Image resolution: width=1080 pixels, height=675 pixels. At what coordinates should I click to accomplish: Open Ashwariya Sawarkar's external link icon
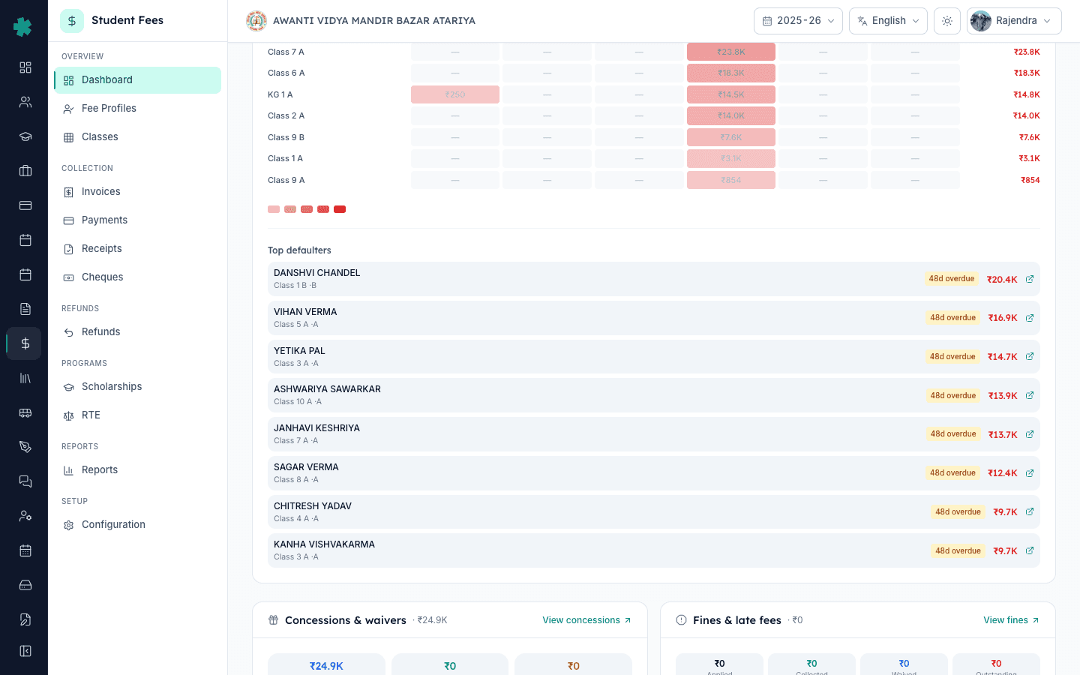tap(1030, 395)
